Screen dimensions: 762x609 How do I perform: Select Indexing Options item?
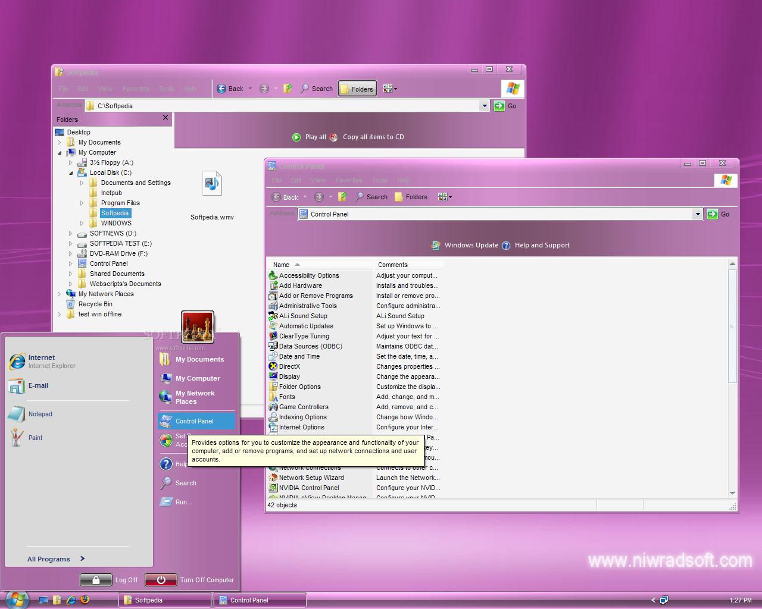(298, 417)
